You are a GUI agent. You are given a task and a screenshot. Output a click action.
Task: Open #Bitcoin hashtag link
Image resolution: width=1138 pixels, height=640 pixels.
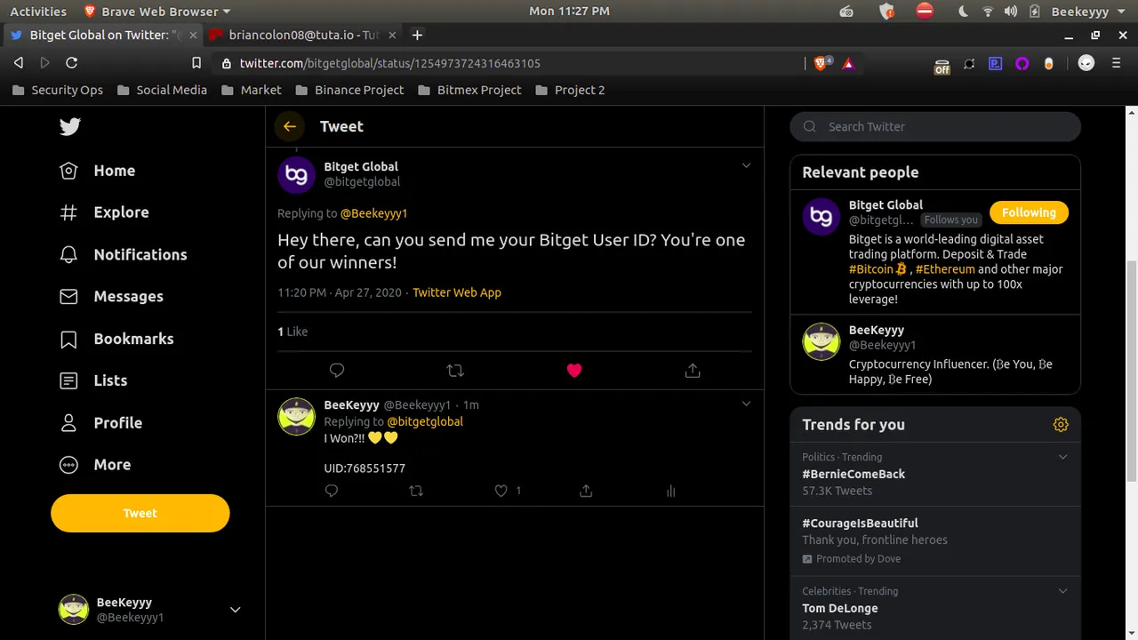tap(871, 269)
